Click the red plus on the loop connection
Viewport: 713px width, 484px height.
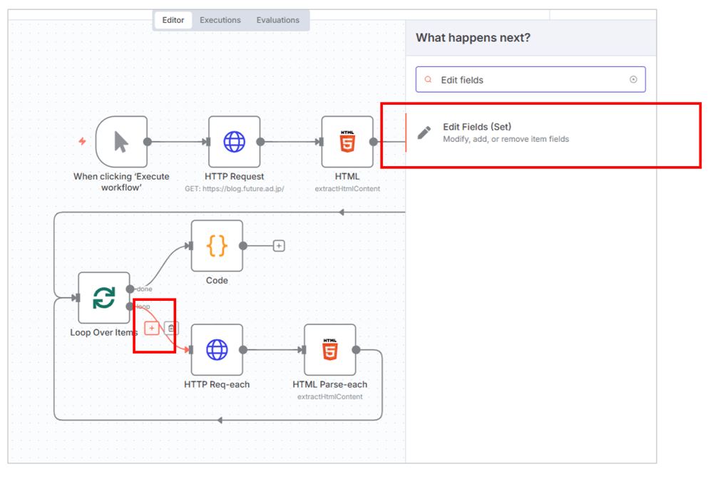(x=152, y=328)
